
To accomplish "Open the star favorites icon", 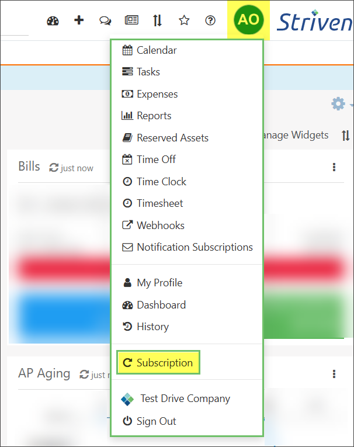I will point(184,20).
